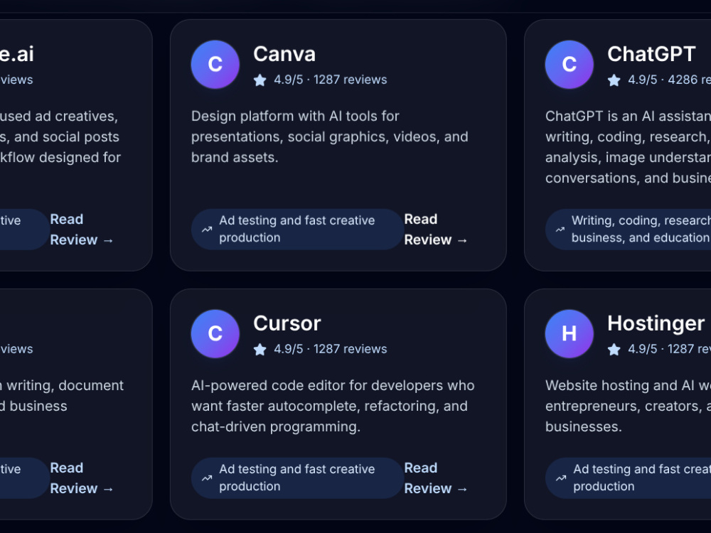Click trending arrow icon in ChatGPT's tag

560,230
